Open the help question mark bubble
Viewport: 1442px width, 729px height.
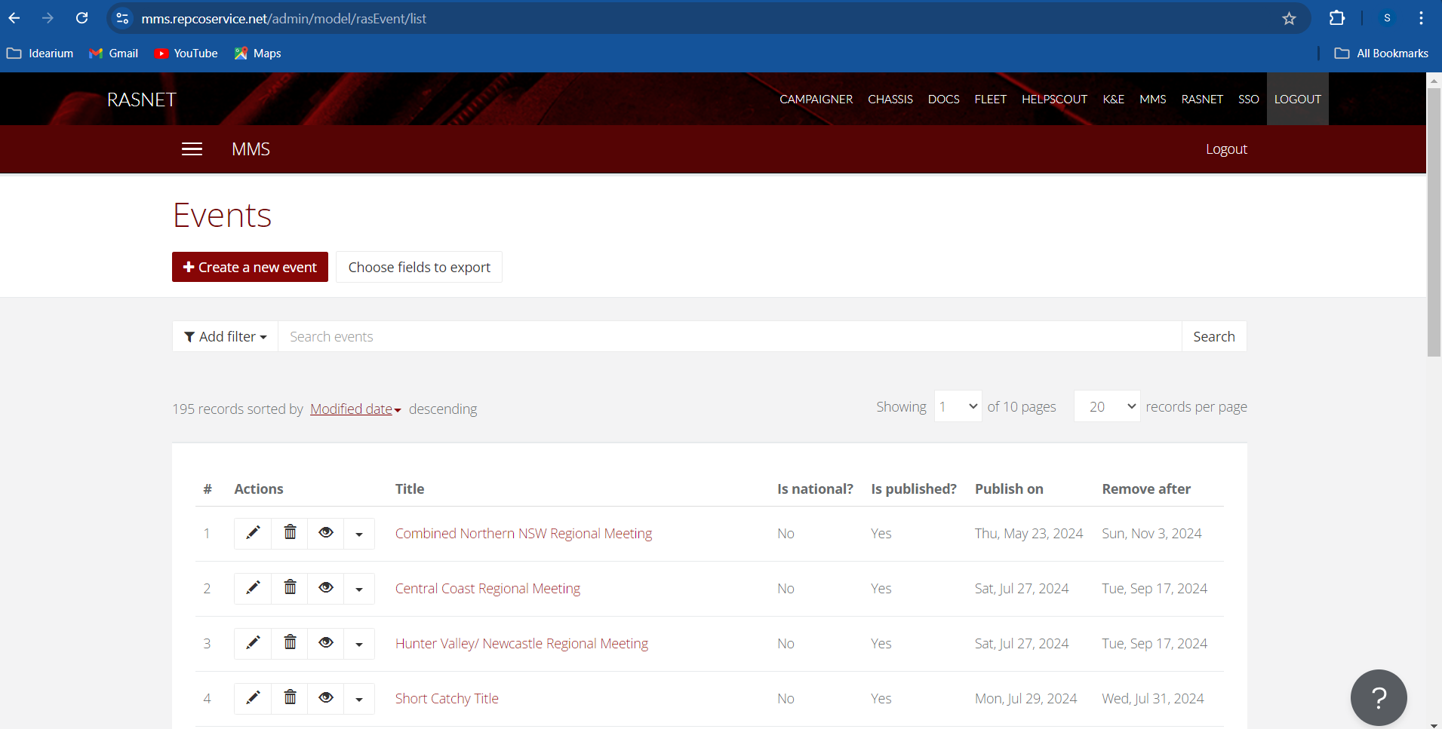1379,698
